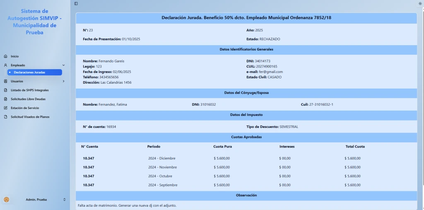
Task: Click the Admin user avatar icon
Action: point(7,200)
